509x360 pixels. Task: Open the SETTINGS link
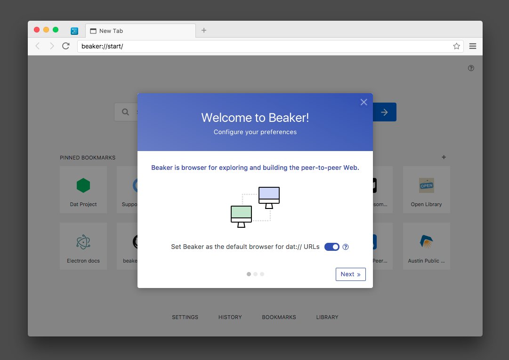[185, 317]
